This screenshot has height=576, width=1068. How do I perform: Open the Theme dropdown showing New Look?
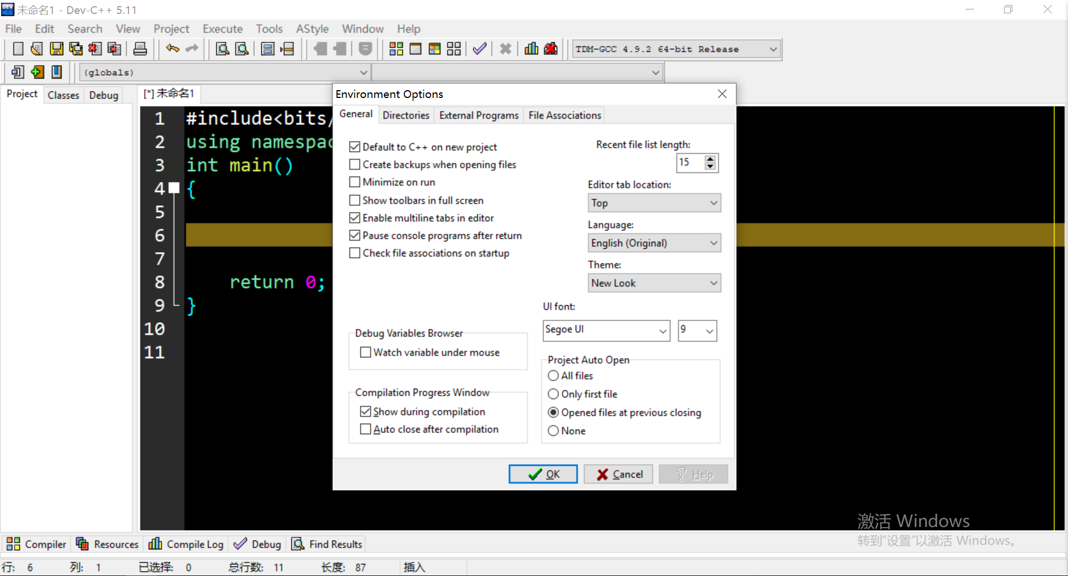click(654, 283)
